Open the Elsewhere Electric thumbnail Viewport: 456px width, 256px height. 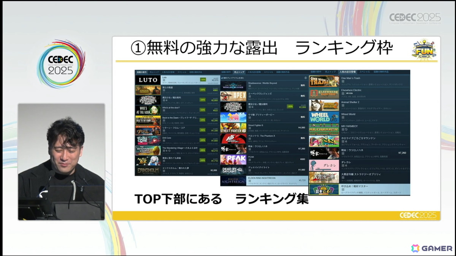[x=324, y=93]
